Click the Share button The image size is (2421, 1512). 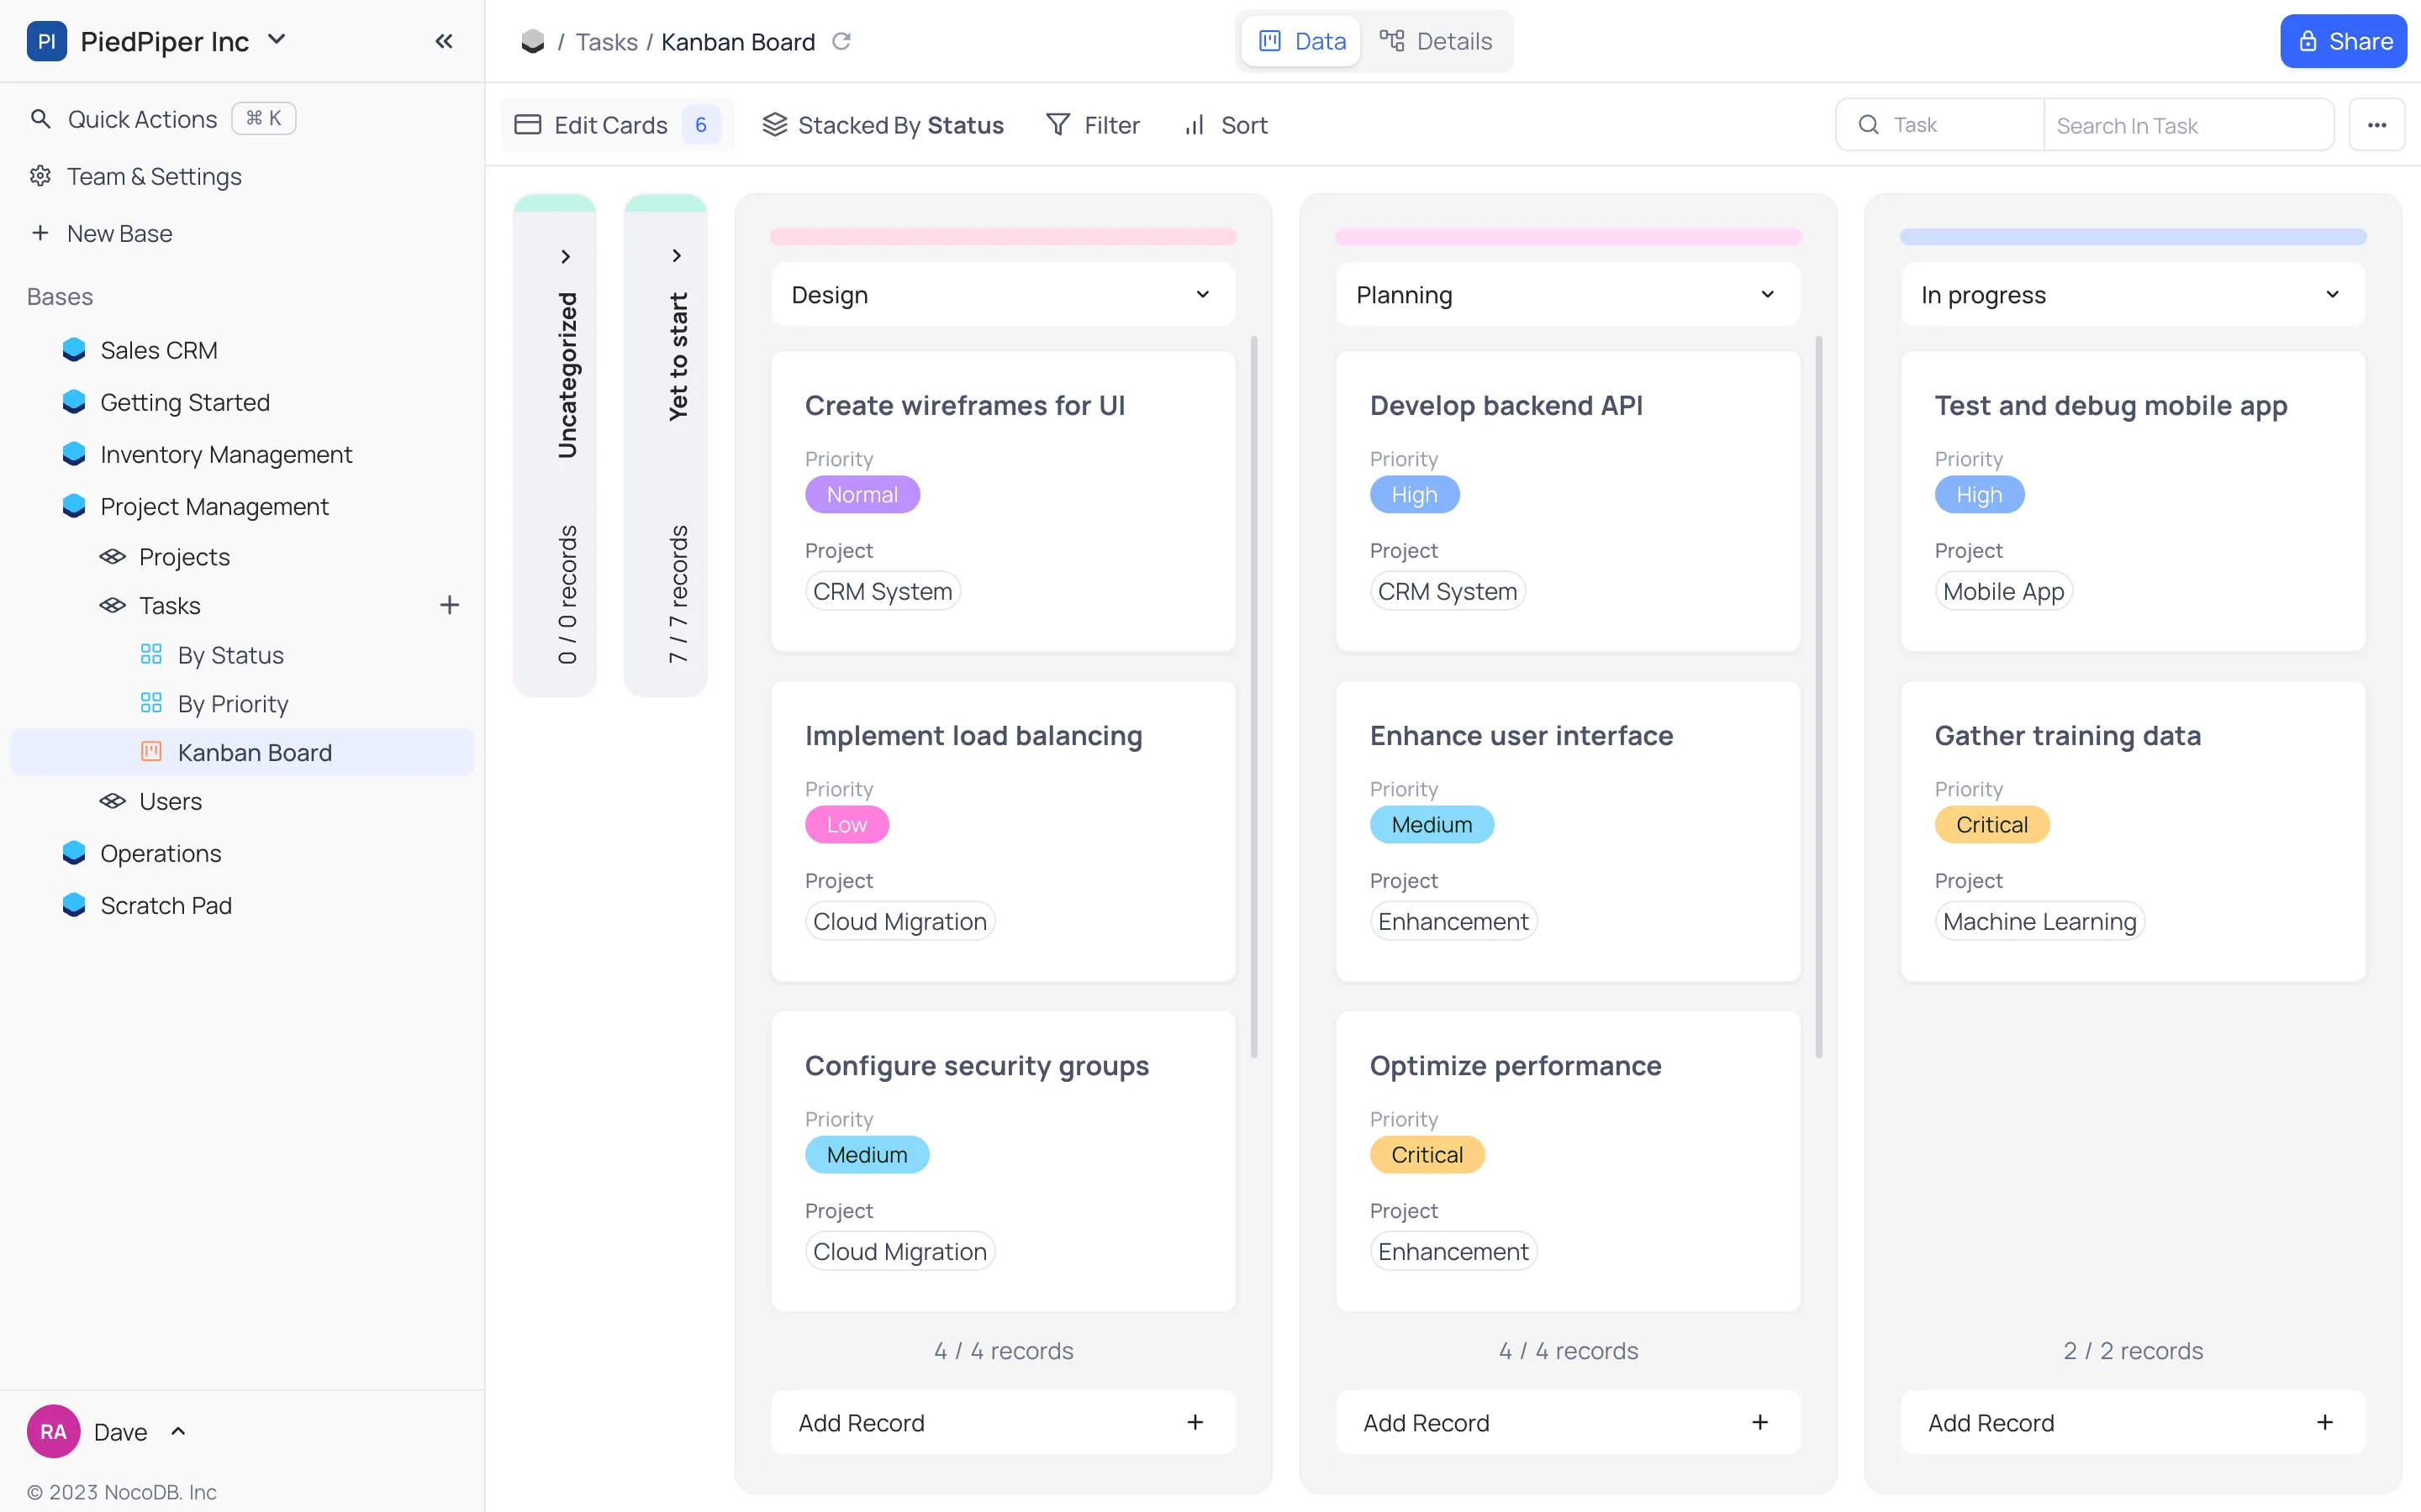click(x=2344, y=41)
